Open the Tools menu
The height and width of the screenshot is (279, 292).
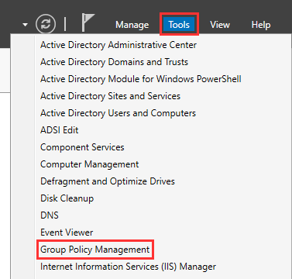coord(179,25)
